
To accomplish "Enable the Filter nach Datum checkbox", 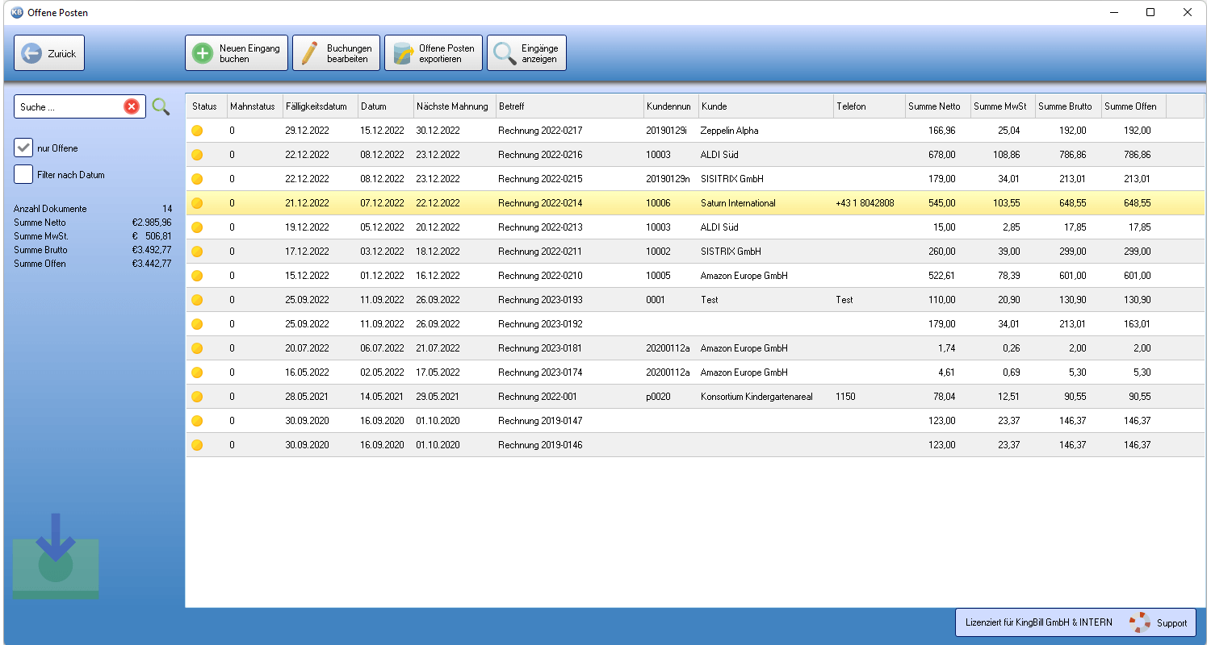I will point(23,174).
